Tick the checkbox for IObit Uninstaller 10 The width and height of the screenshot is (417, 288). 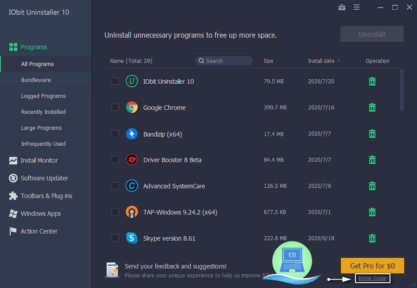click(x=115, y=81)
